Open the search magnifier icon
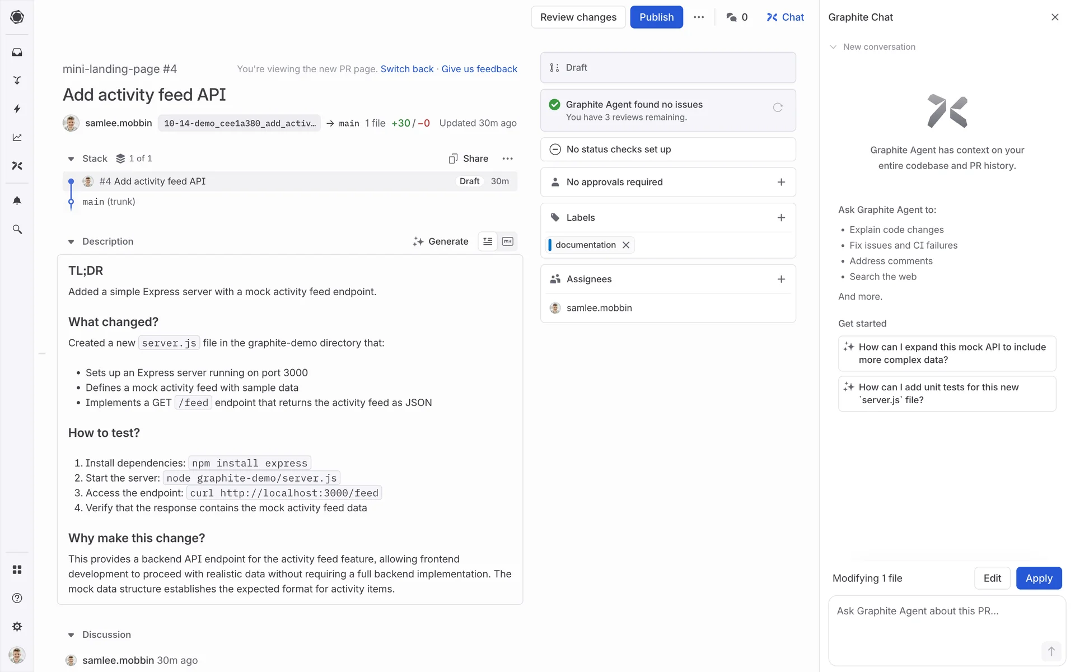This screenshot has height=672, width=1075. tap(17, 229)
